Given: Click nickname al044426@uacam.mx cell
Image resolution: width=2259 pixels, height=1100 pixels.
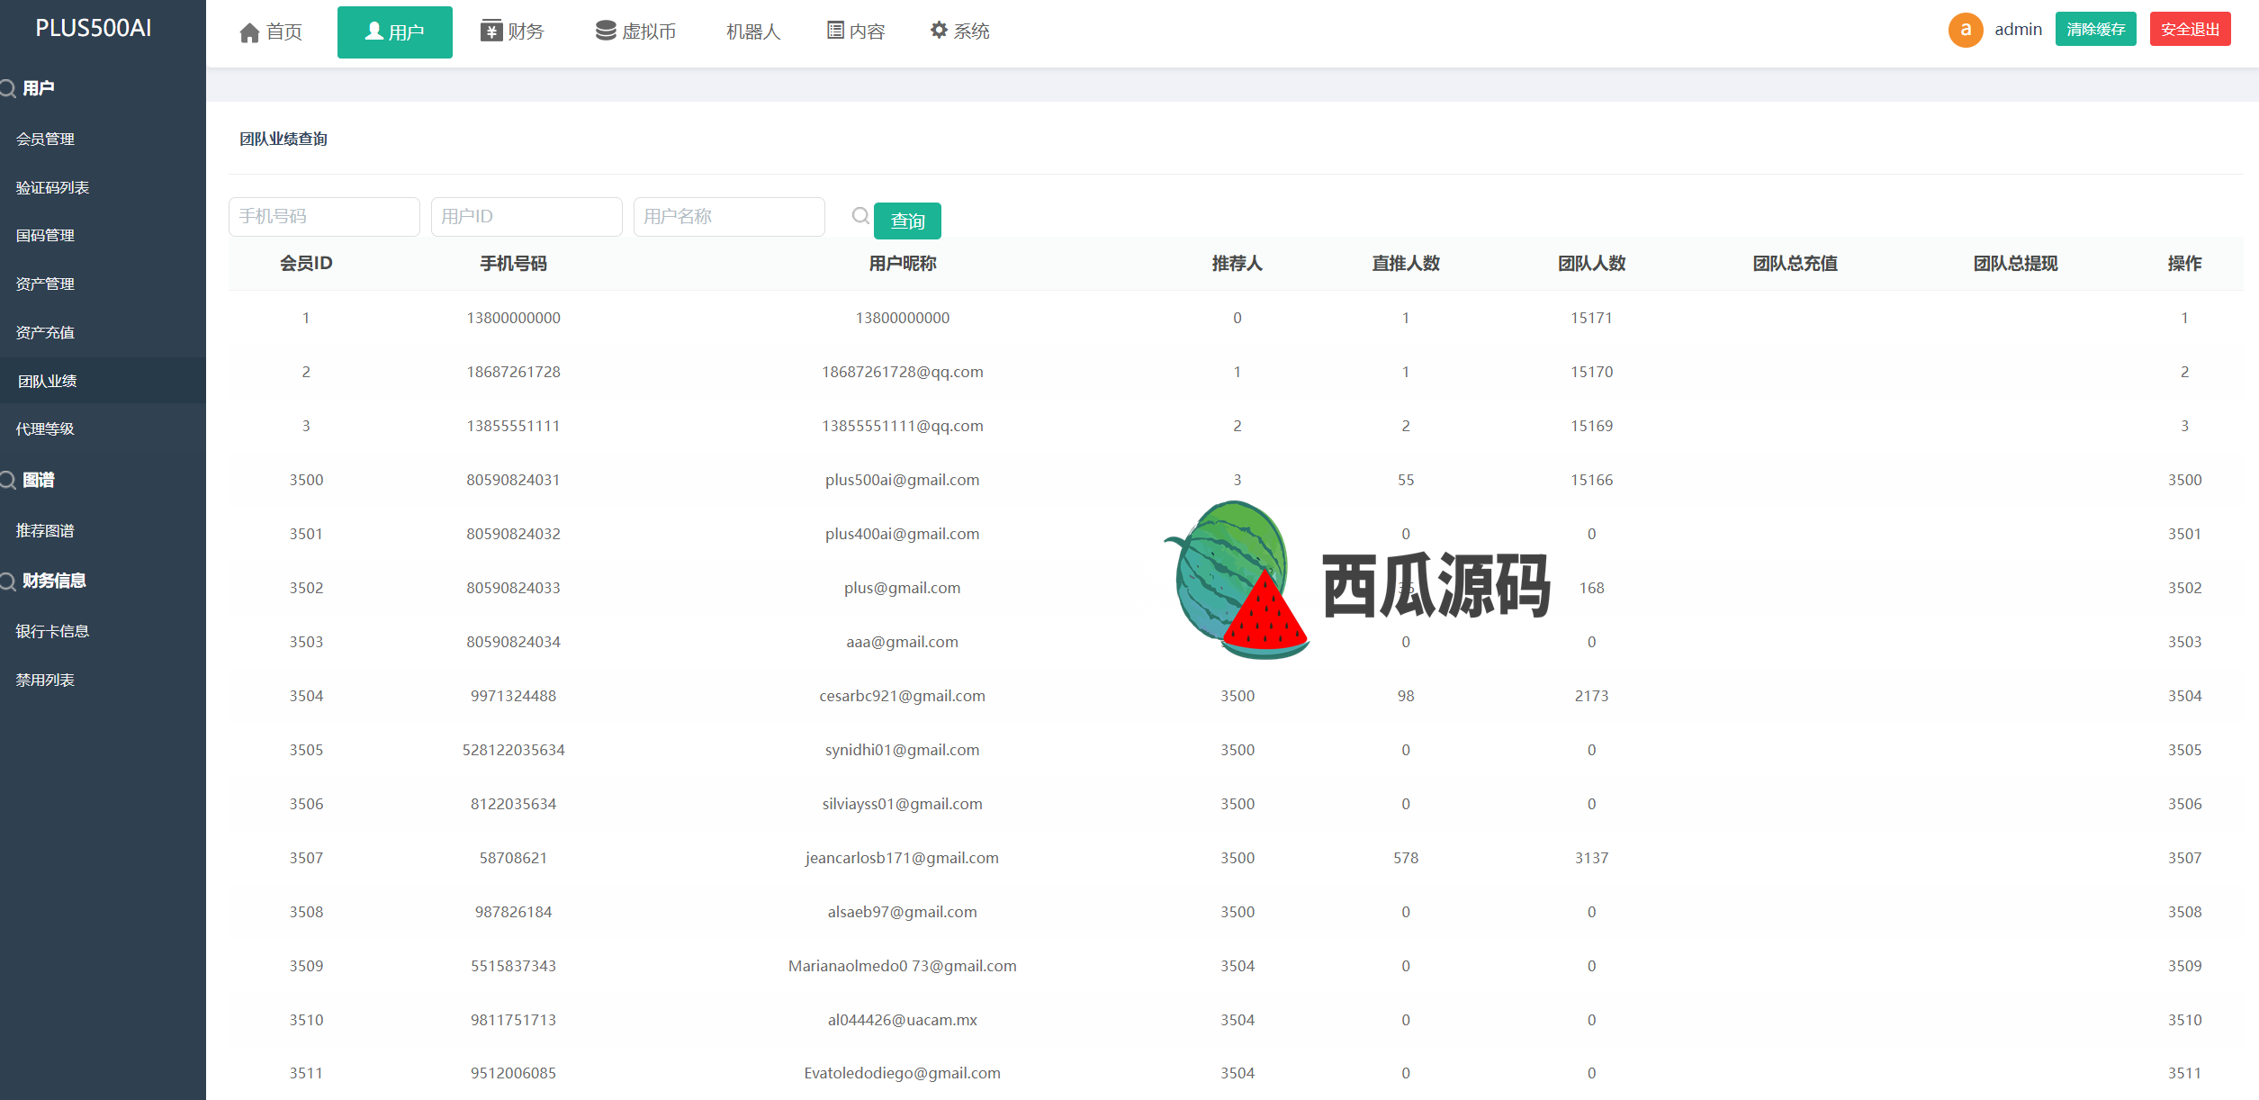Looking at the screenshot, I should [x=902, y=1020].
